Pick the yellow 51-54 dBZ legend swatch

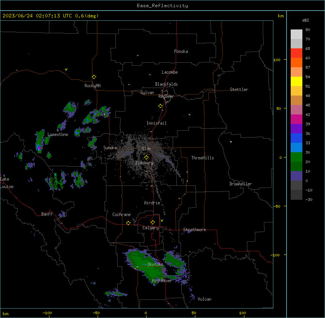[x=296, y=82]
